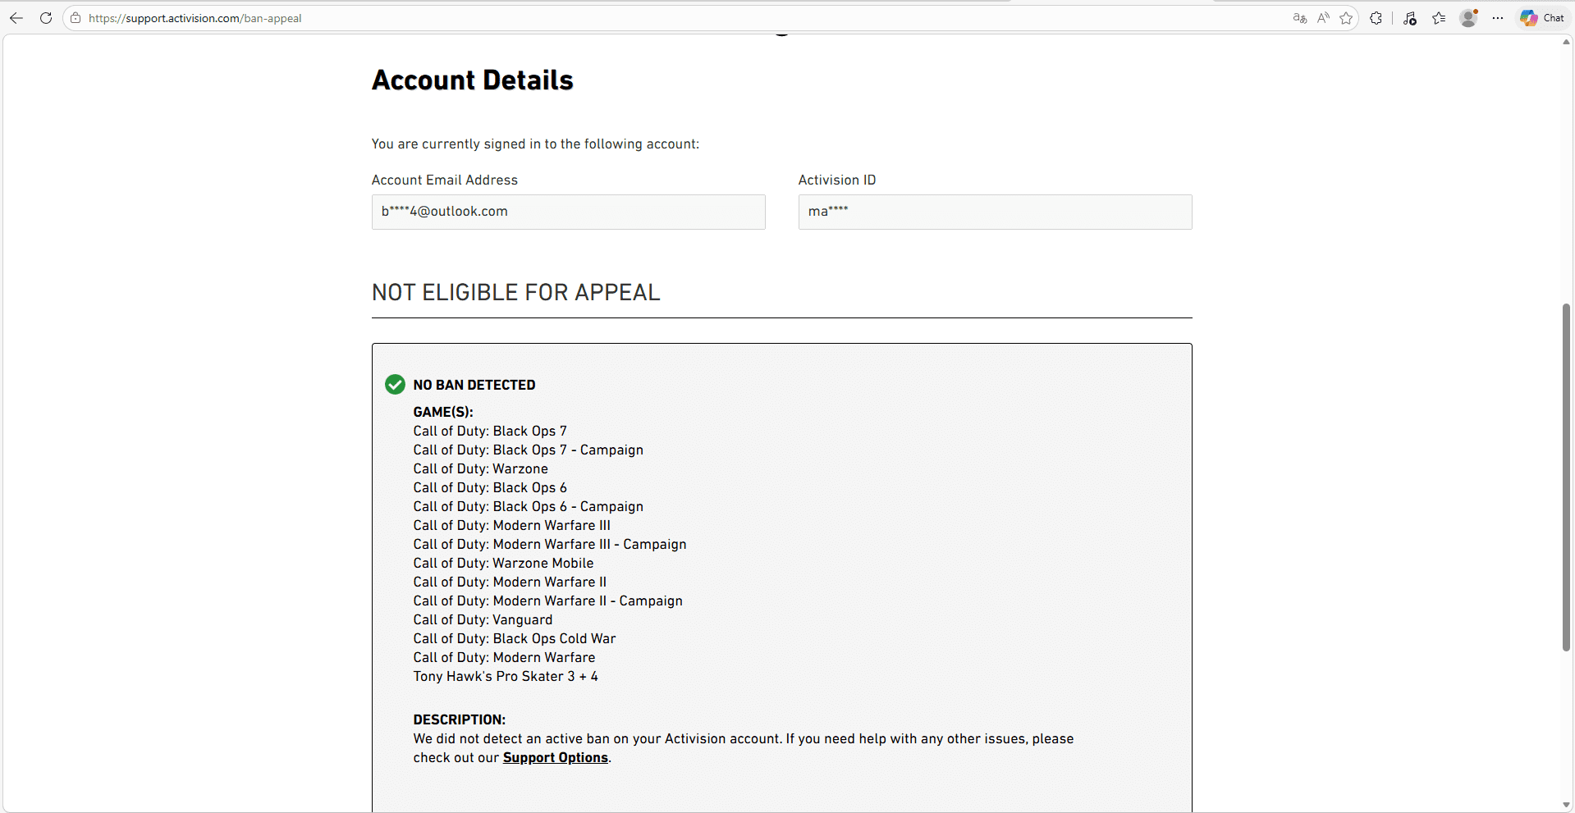Click the Account Email Address field
The image size is (1575, 813).
click(568, 212)
